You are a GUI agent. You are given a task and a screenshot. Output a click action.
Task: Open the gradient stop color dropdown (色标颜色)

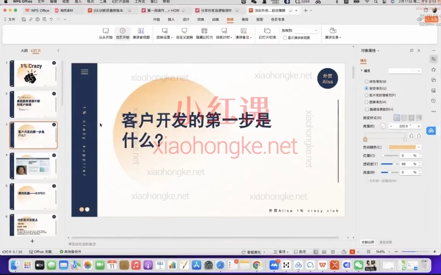click(419, 147)
